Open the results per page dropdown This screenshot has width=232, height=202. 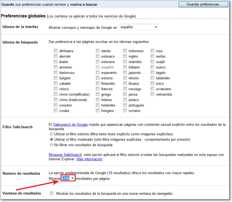tap(68, 178)
